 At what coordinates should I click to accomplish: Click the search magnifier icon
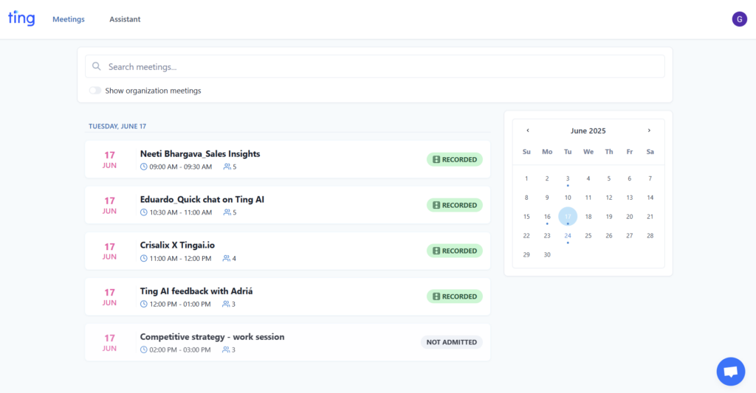point(97,66)
